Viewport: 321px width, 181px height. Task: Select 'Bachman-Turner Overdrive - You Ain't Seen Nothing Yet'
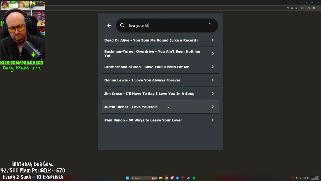pyautogui.click(x=160, y=54)
